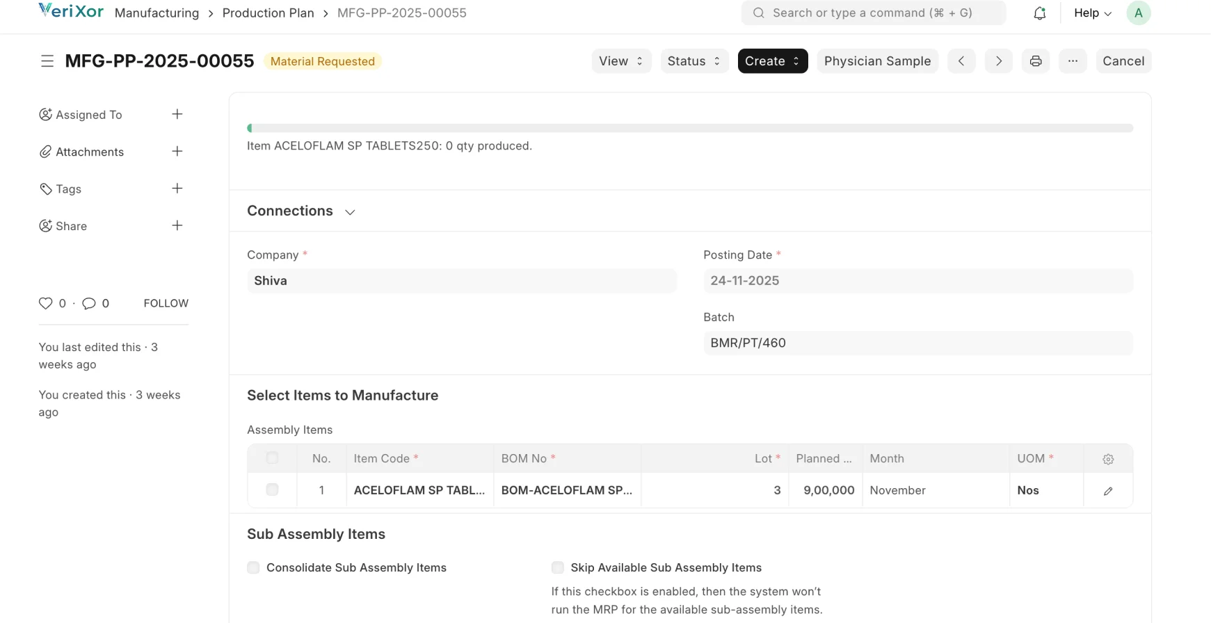Click the print document icon
1211x623 pixels.
[x=1036, y=61]
